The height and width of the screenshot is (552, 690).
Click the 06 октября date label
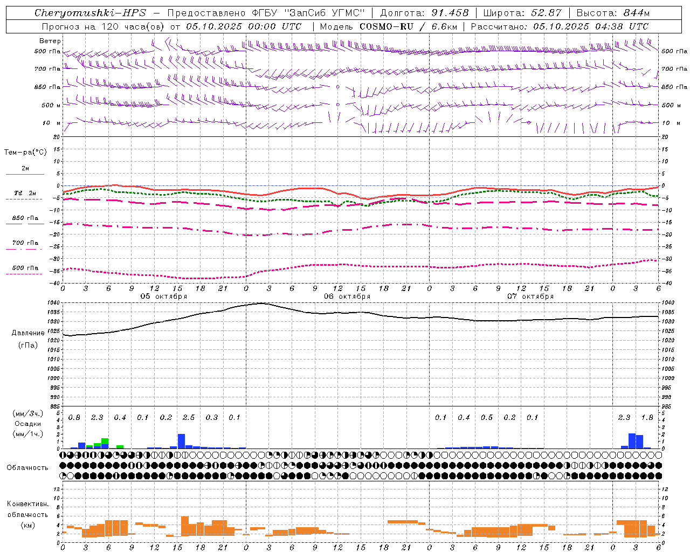(347, 296)
